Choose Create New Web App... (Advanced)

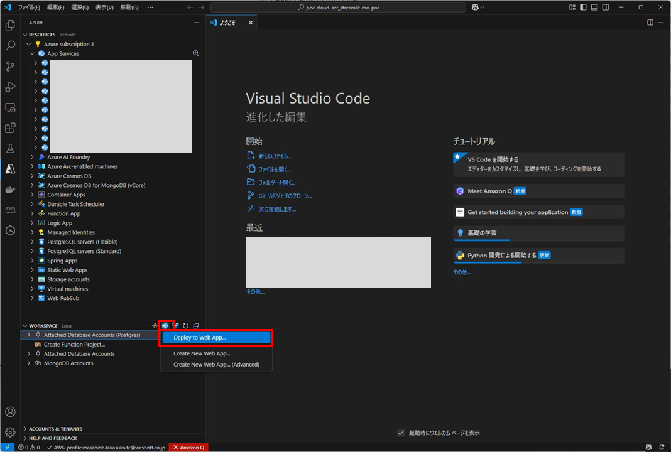click(x=216, y=365)
